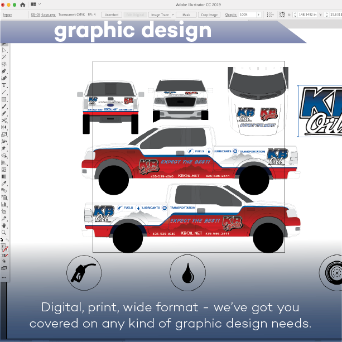342x342 pixels.
Task: Select the Curvature tool
Action: [x=4, y=78]
